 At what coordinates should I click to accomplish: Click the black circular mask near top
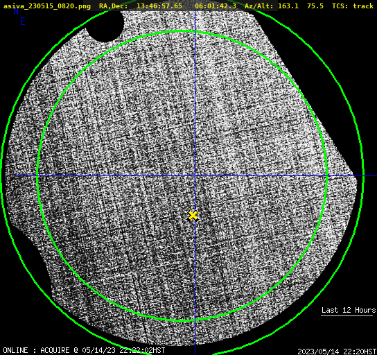click(x=105, y=26)
